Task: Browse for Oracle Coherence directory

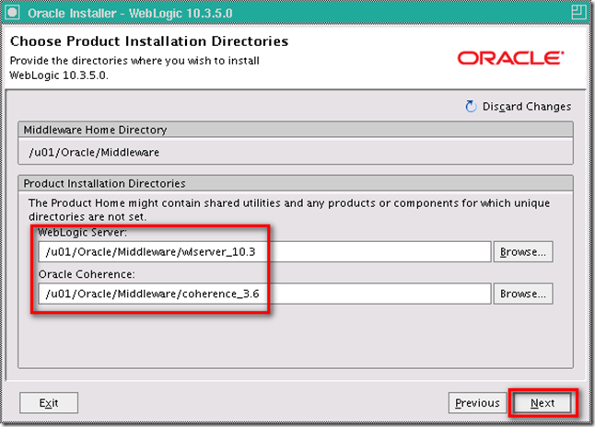Action: (x=523, y=294)
